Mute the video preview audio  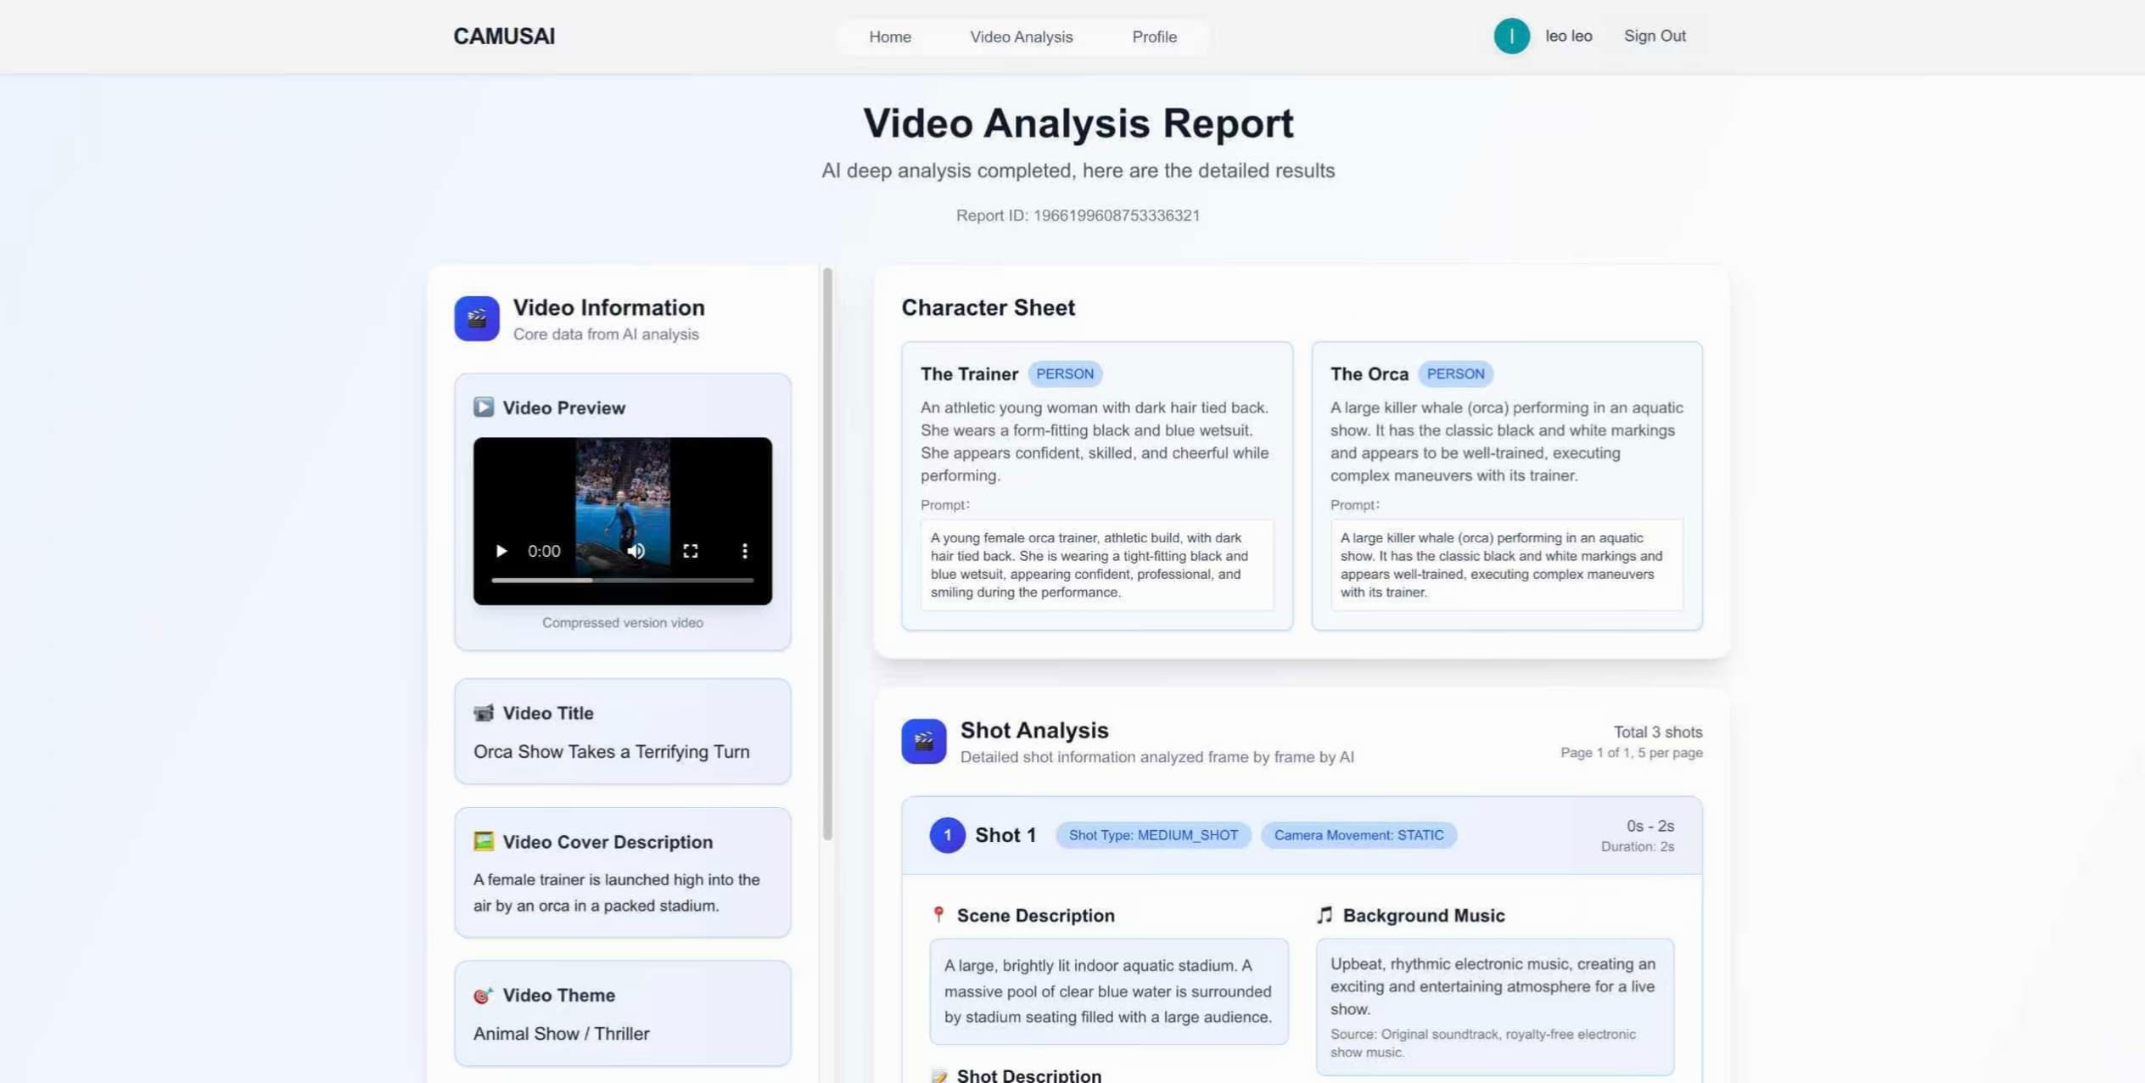636,551
